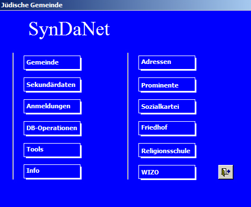This screenshot has width=251, height=207.
Task: Open the WIZO module
Action: pos(167,172)
